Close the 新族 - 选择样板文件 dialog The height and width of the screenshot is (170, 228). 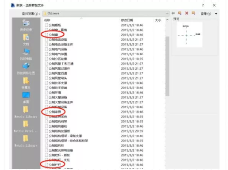214,6
